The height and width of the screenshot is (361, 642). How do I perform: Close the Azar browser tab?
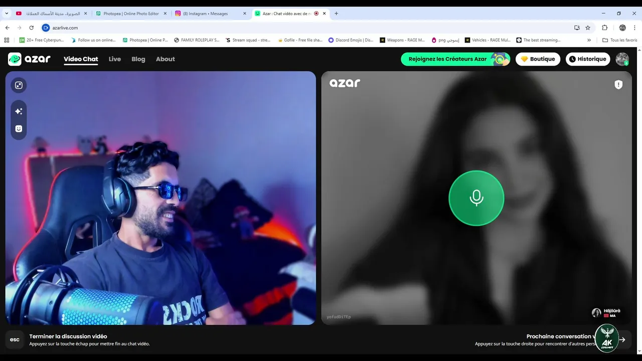pos(325,14)
